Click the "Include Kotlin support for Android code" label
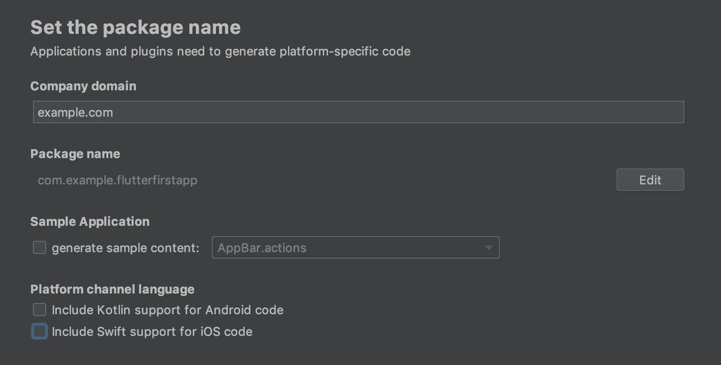This screenshot has height=365, width=721. (168, 310)
